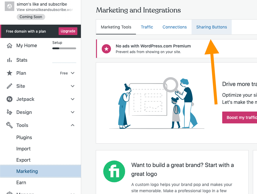Collapse the Tools section chevron
This screenshot has width=257, height=194.
(x=73, y=125)
